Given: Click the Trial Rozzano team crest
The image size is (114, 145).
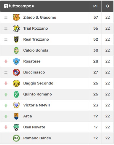Looking at the screenshot, I should pyautogui.click(x=16, y=28).
